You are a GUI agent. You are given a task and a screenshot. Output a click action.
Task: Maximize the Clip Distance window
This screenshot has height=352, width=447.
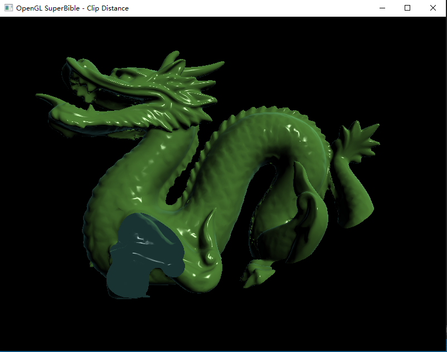click(x=407, y=8)
